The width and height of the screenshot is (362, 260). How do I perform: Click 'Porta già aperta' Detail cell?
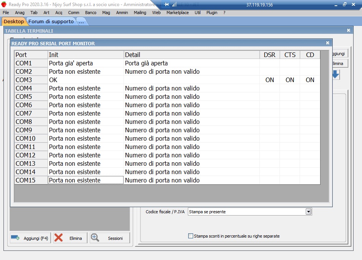pyautogui.click(x=192, y=63)
